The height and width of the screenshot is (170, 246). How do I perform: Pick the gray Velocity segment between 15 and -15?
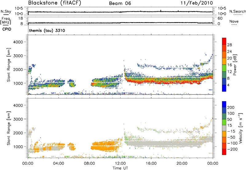tap(224, 128)
